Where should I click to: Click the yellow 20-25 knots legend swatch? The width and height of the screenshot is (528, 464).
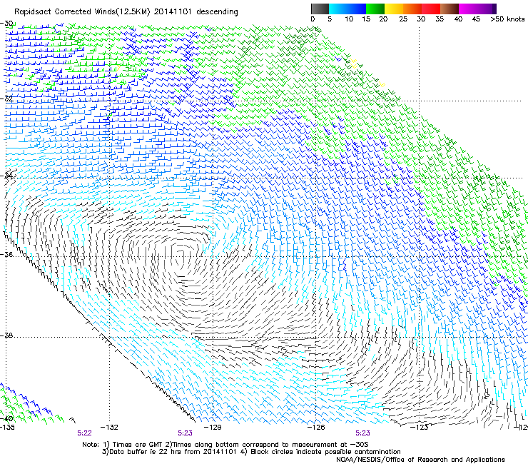point(394,9)
